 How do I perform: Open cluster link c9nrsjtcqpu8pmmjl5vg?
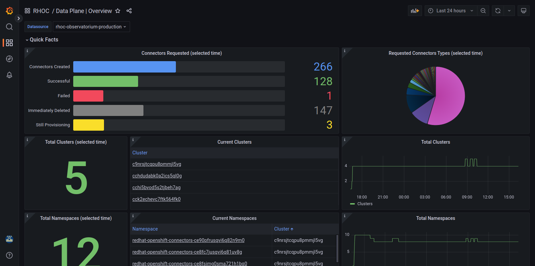157,164
